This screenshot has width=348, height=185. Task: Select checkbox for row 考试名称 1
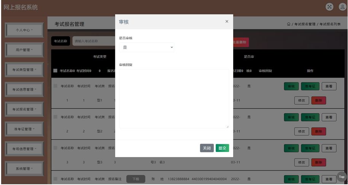coord(55,86)
